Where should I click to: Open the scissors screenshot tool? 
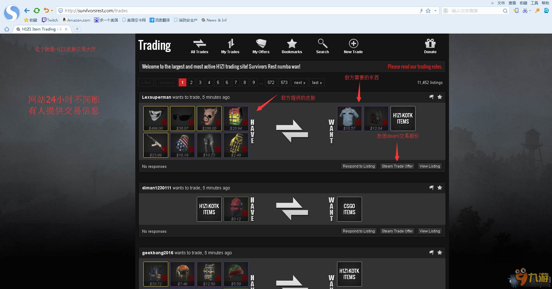pos(525,11)
